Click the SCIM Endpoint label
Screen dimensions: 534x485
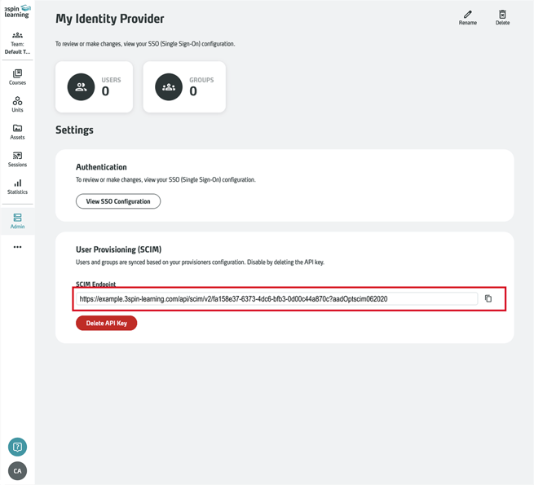click(x=95, y=284)
